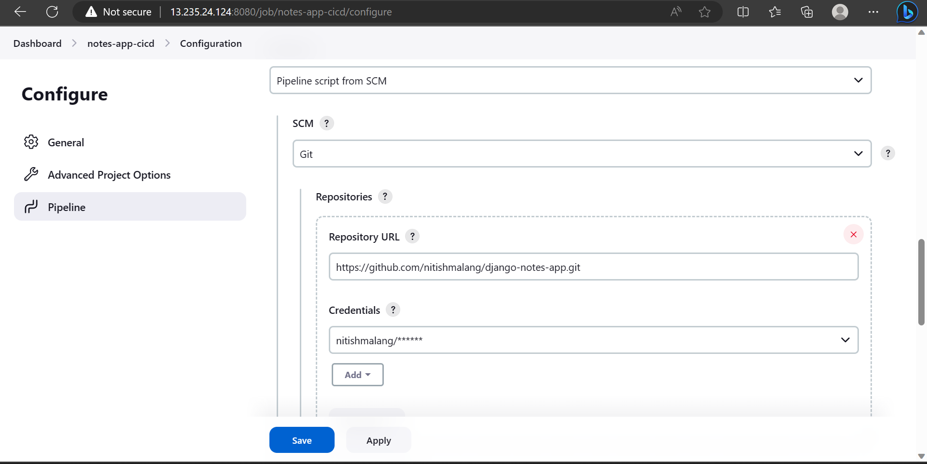Open the General settings section via gear icon
This screenshot has height=464, width=927.
(x=31, y=141)
